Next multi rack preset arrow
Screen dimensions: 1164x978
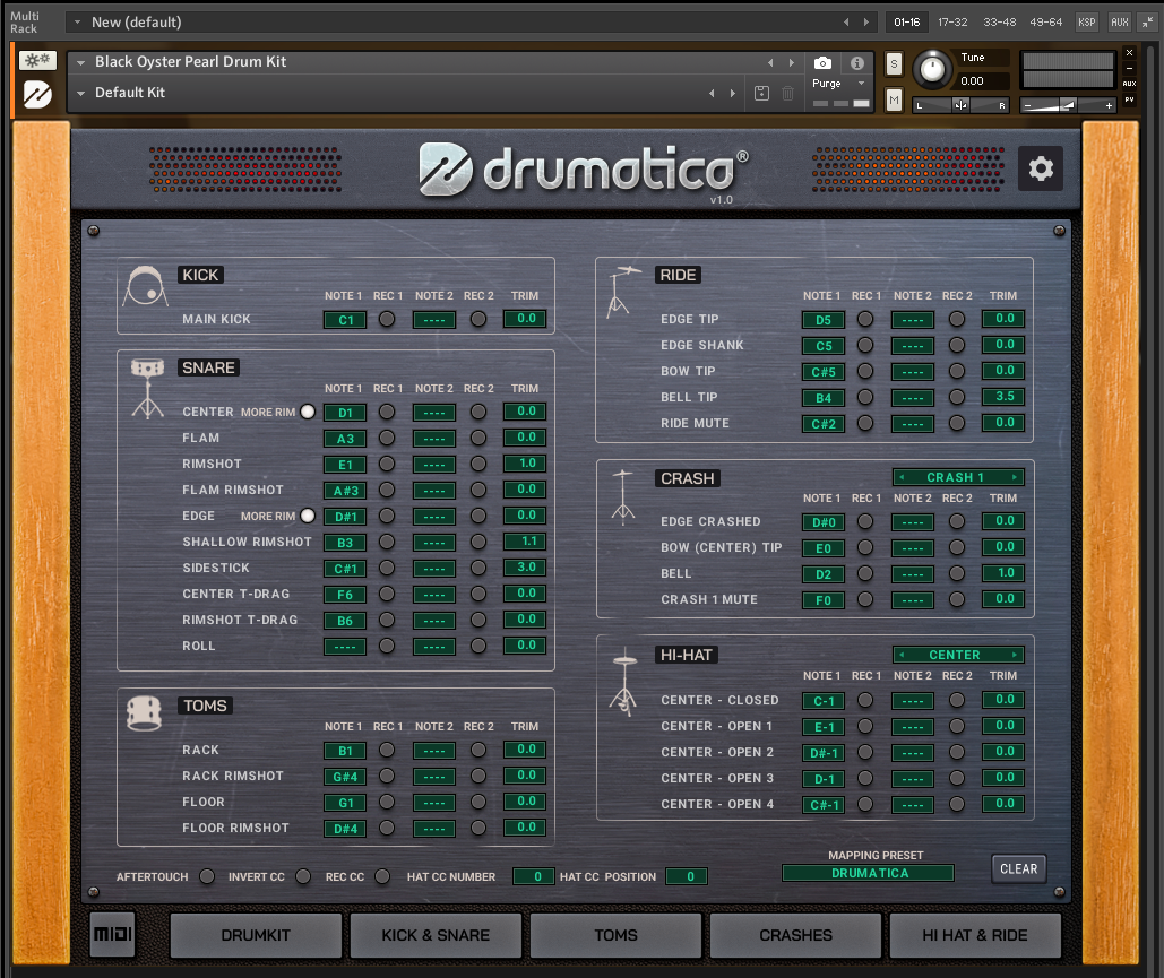point(866,22)
